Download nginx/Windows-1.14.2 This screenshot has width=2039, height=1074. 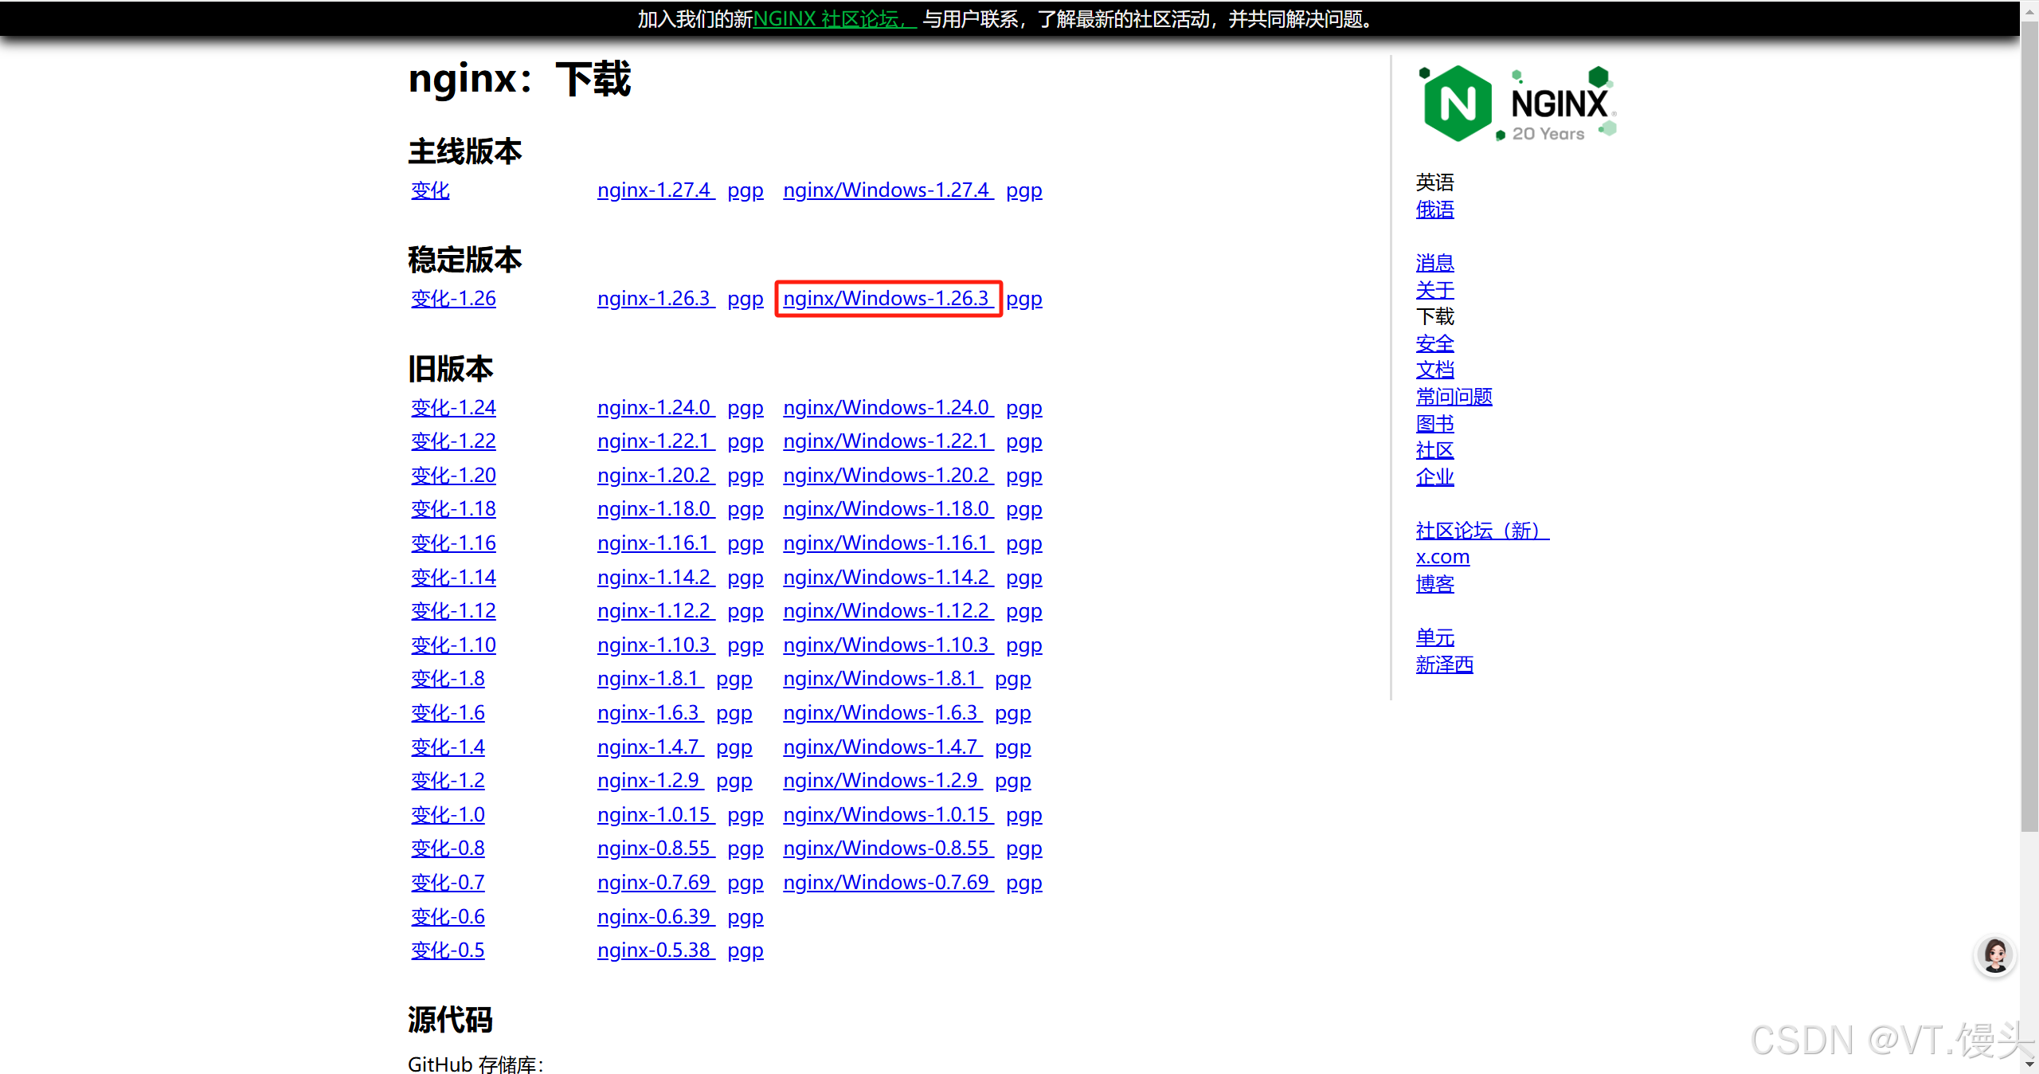(x=888, y=578)
